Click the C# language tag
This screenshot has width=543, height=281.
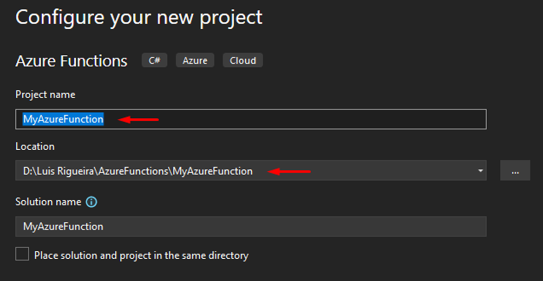pos(154,61)
